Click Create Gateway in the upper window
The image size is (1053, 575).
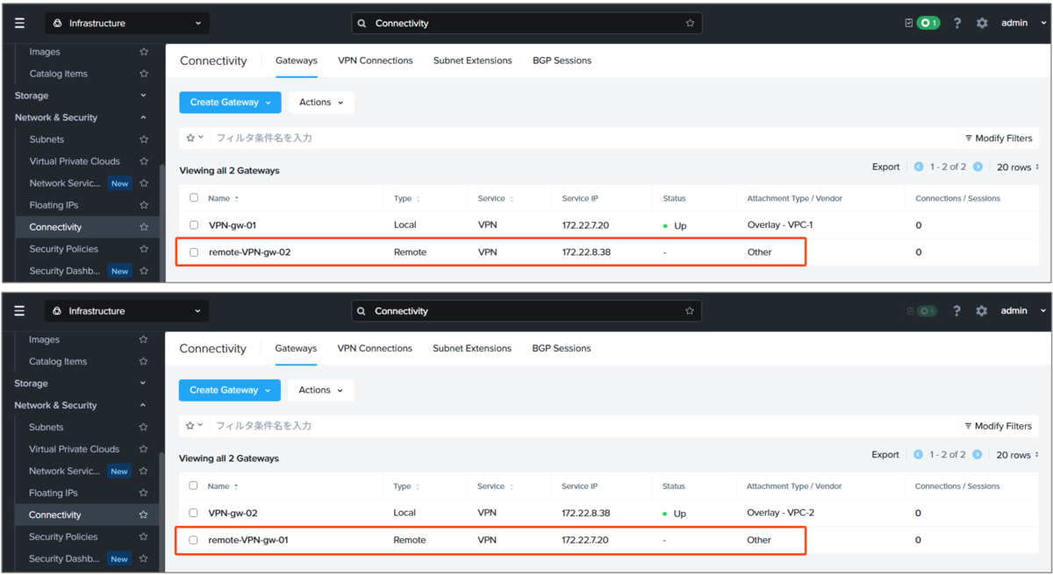[230, 103]
